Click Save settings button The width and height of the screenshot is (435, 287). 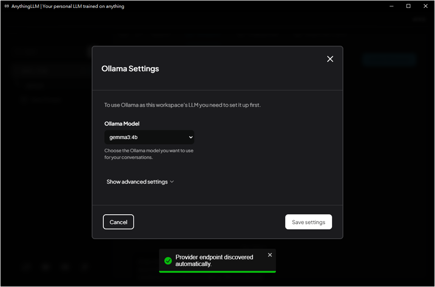point(308,222)
